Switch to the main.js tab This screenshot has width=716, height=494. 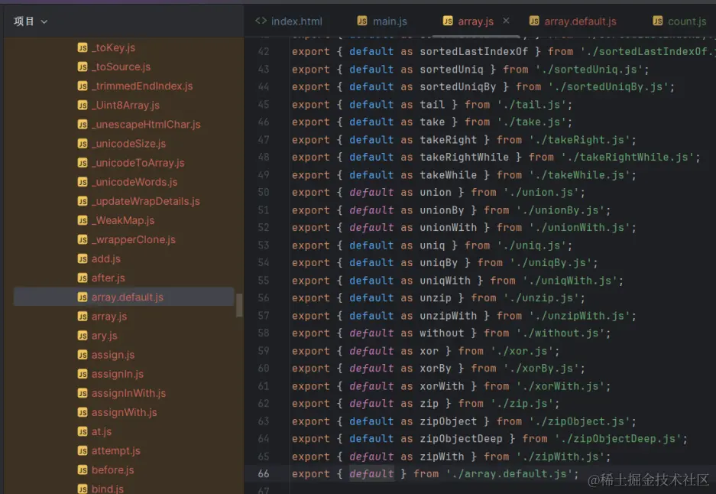(382, 21)
